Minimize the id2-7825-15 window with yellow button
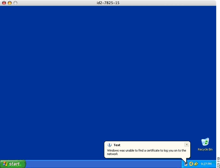 pyautogui.click(x=10, y=3)
